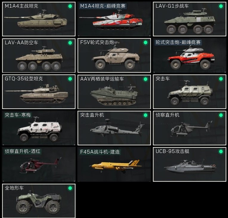Select the LAV-AA防空车 vehicle image
The height and width of the screenshot is (218, 228).
[39, 58]
